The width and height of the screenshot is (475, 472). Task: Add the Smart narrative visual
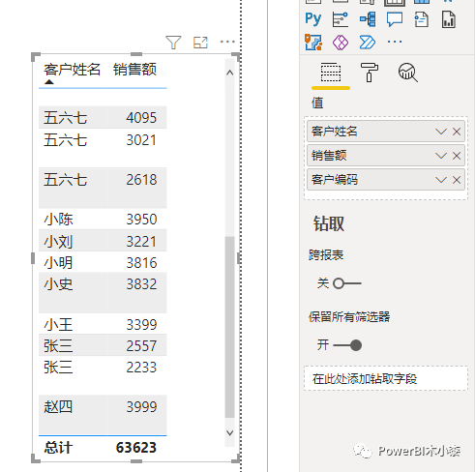click(x=422, y=19)
